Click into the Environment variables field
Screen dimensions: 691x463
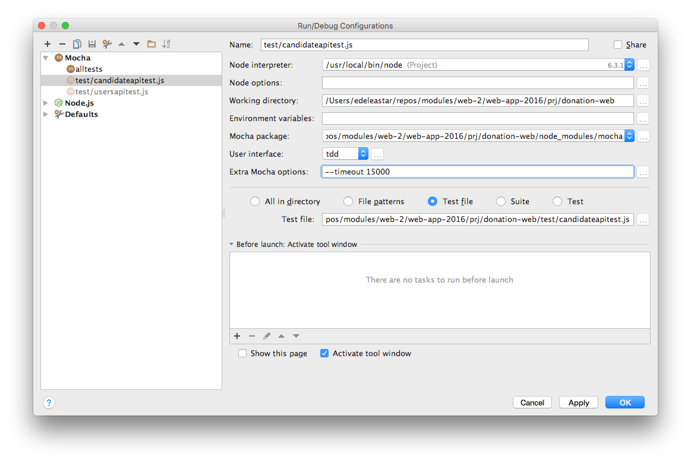(478, 118)
